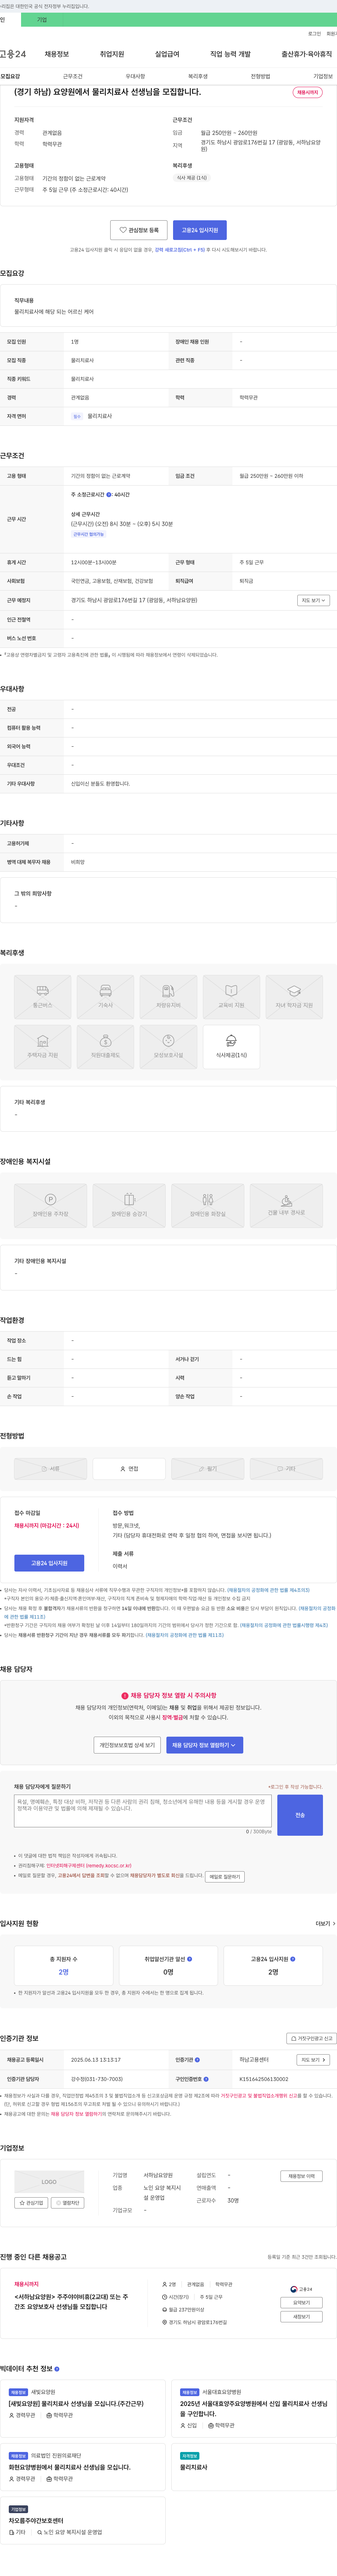
Task: Click the 채용시까지 status badge in header
Action: [307, 92]
